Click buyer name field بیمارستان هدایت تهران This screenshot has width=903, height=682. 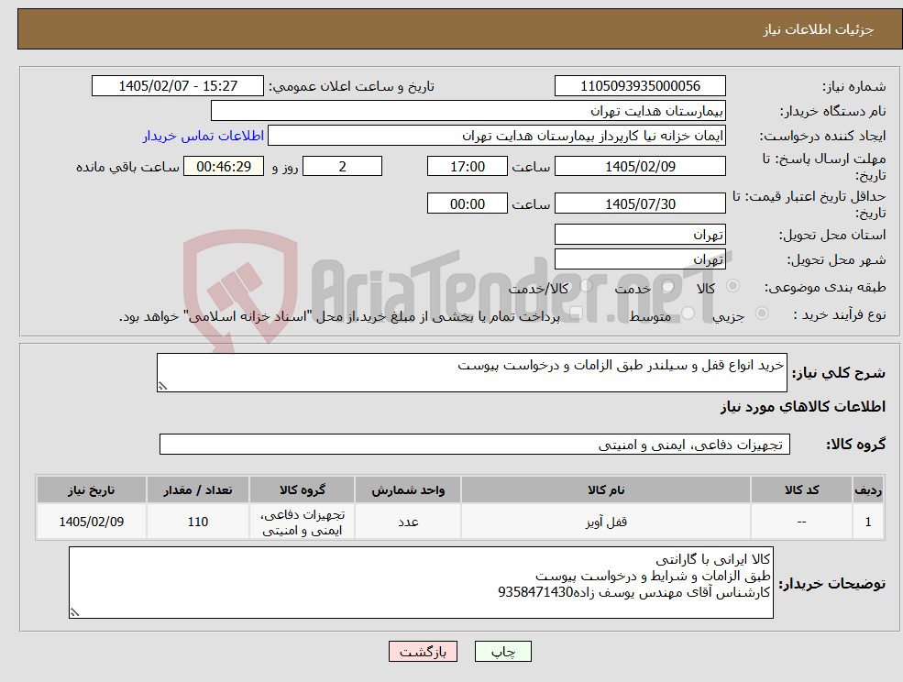tap(468, 111)
